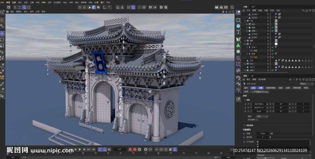The height and width of the screenshot is (159, 315).
Task: Select the Move tool in left toolbar
Action: click(x=2, y=34)
